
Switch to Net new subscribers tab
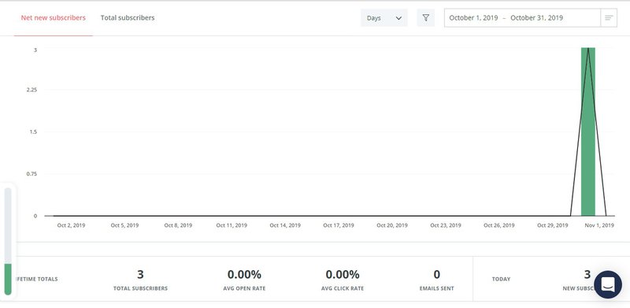(x=54, y=17)
